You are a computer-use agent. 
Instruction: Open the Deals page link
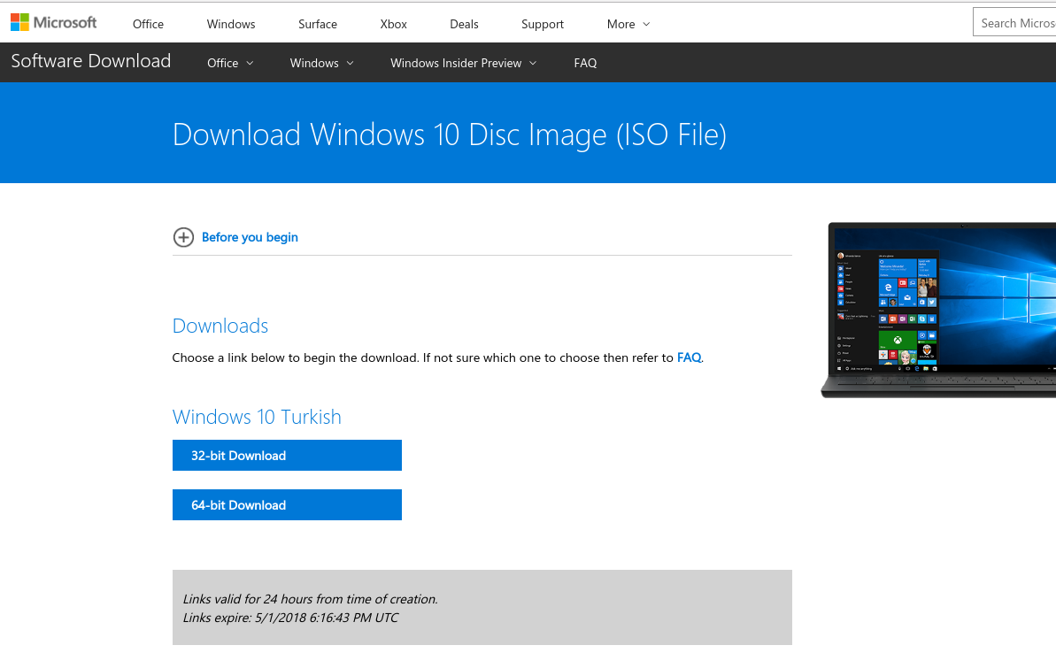[464, 24]
